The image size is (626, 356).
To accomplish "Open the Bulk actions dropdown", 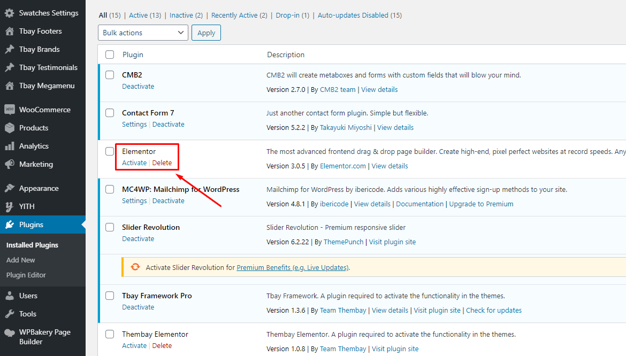I will coord(143,33).
